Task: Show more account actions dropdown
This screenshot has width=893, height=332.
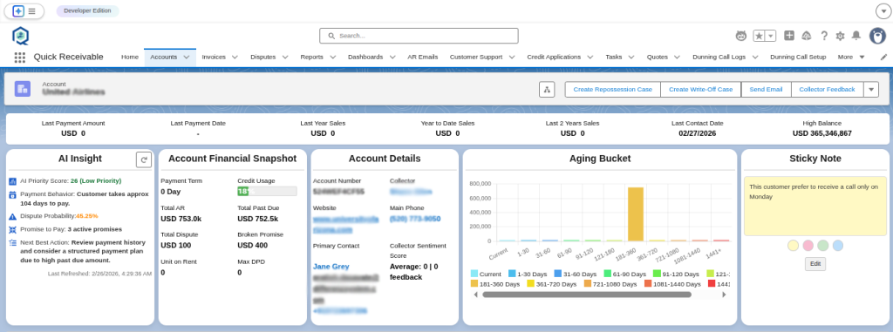Action: click(871, 90)
